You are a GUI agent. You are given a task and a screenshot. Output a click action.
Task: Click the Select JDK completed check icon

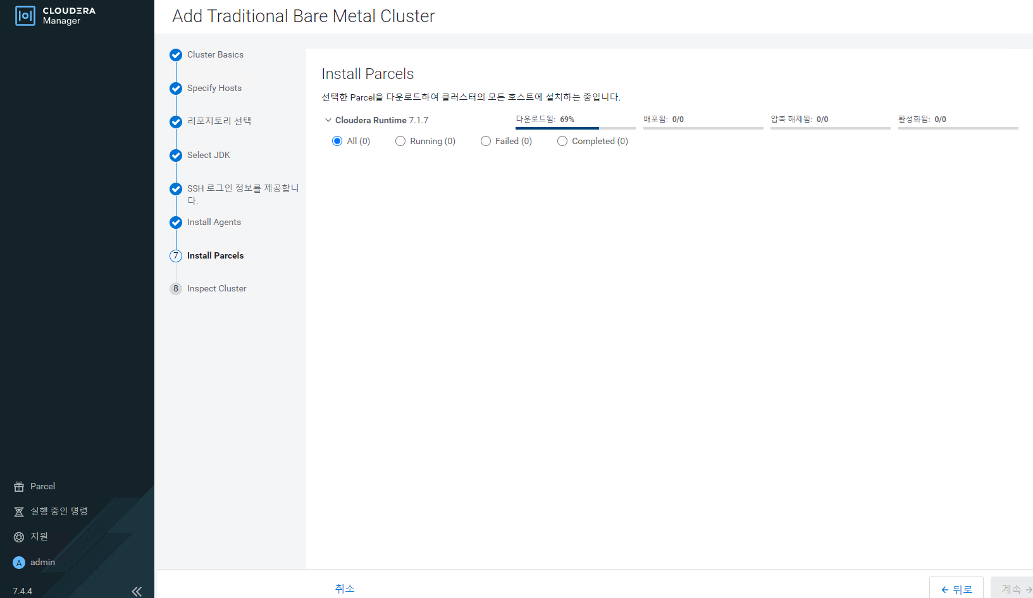[x=176, y=156]
